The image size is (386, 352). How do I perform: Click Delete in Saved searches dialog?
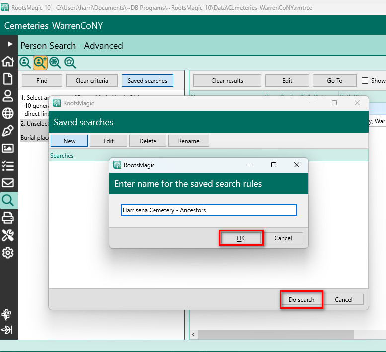(148, 141)
